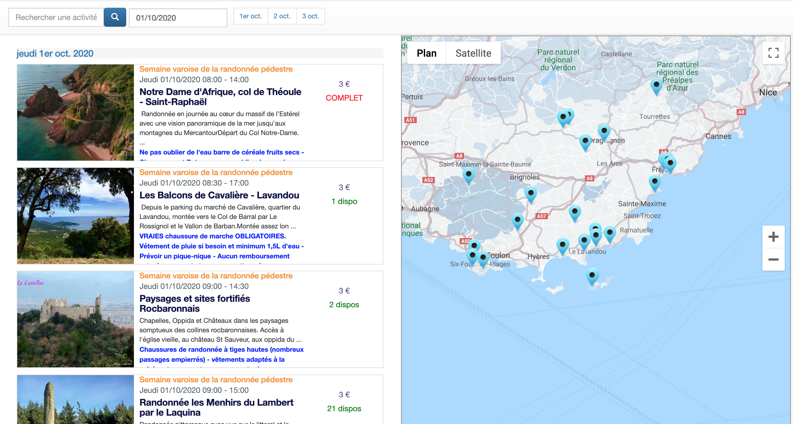Switch map to Satellite view
This screenshot has height=424, width=793.
pos(473,53)
